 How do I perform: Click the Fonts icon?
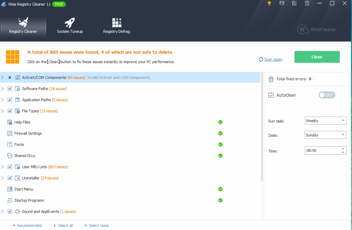pyautogui.click(x=10, y=144)
